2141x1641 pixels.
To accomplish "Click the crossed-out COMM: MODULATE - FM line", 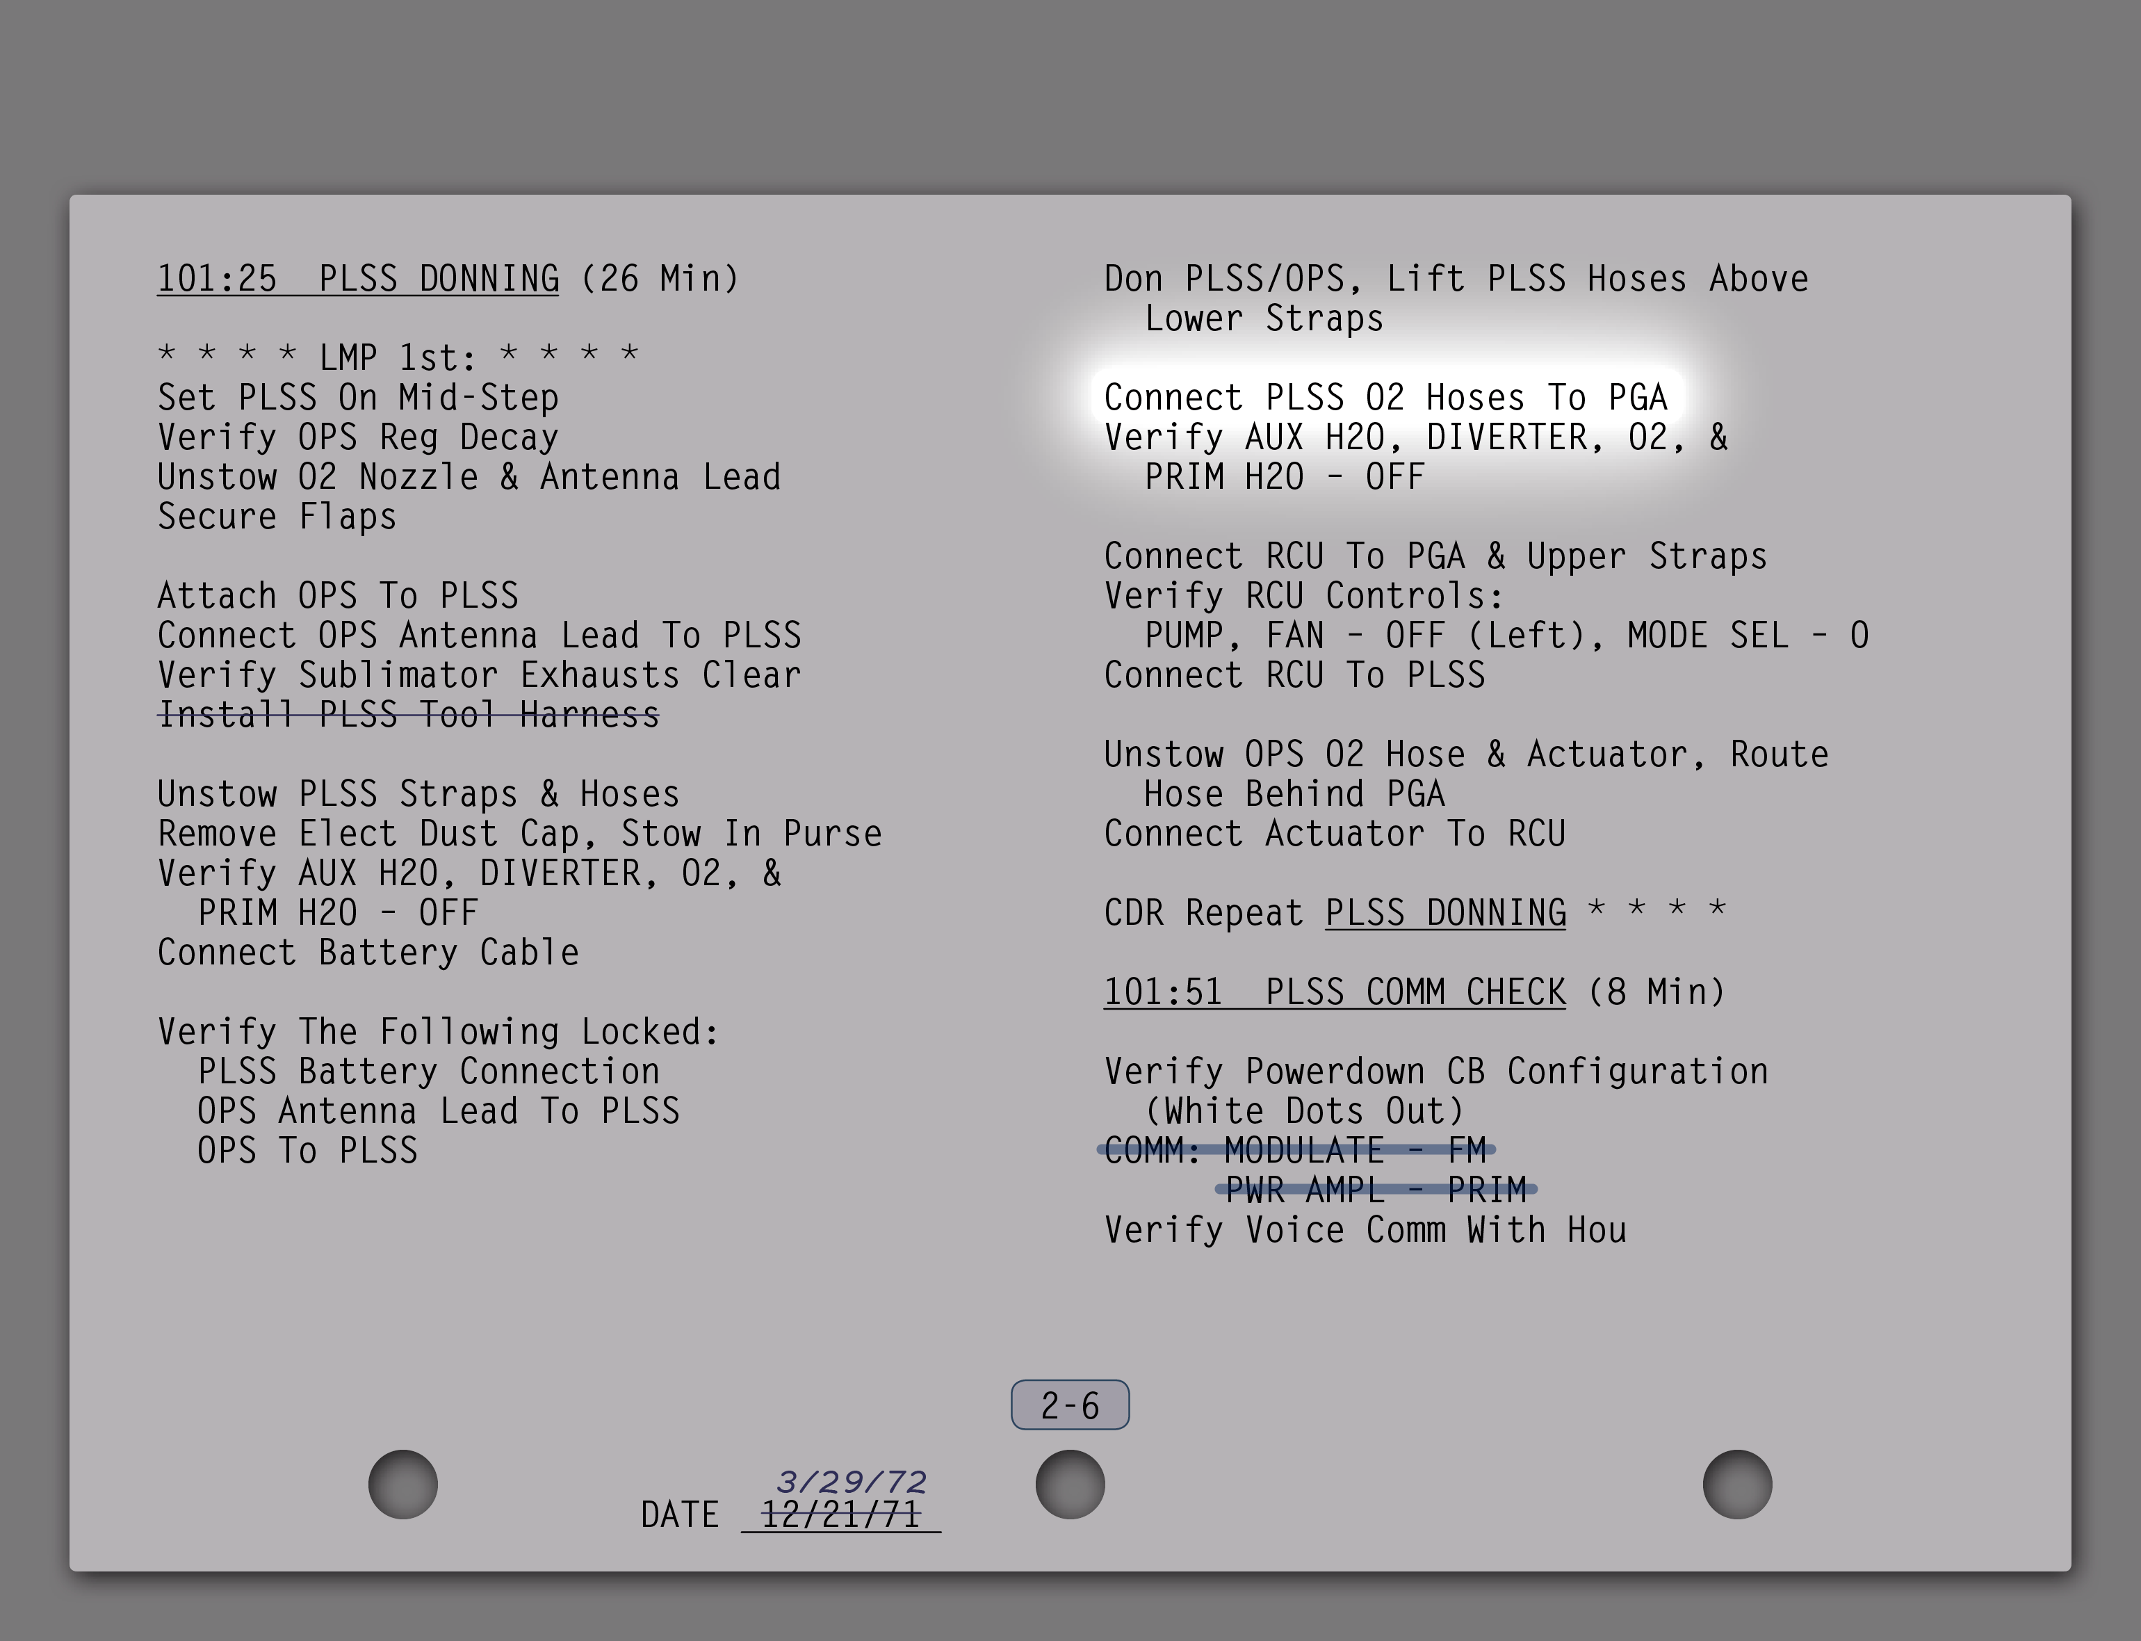I will click(1296, 1149).
